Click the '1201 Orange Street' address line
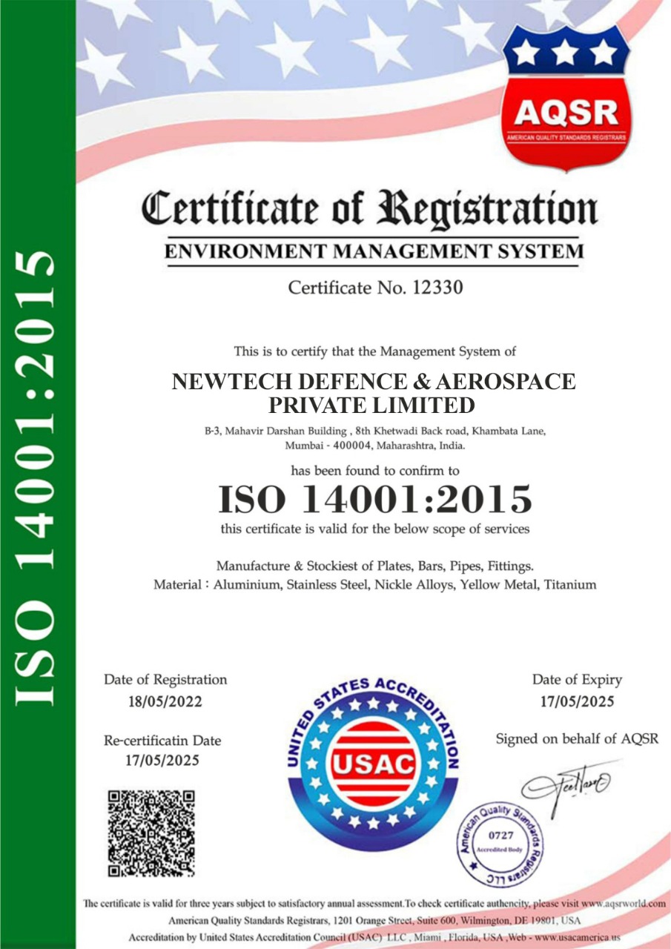 click(375, 920)
